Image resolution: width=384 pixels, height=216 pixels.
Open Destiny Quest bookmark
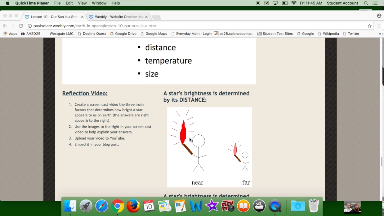[x=92, y=34]
